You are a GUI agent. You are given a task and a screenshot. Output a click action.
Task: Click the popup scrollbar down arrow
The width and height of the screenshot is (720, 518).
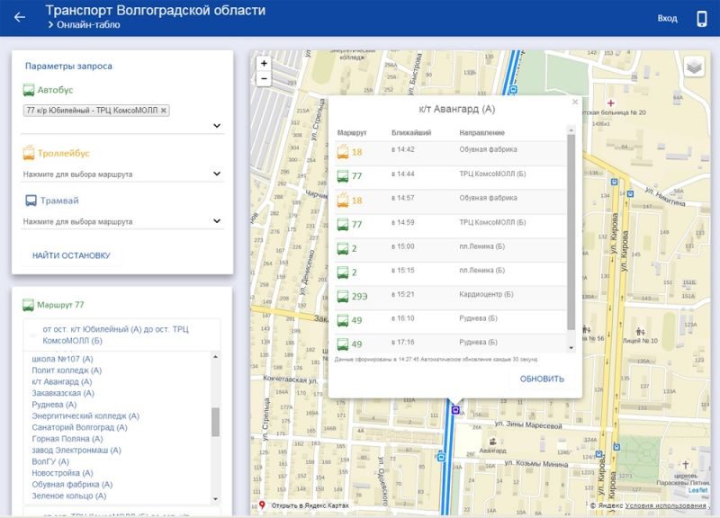571,348
